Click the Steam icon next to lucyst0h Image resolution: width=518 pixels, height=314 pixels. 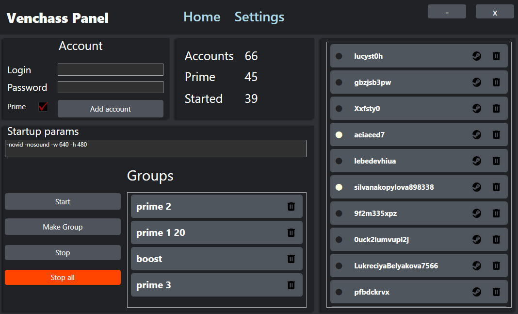point(477,56)
